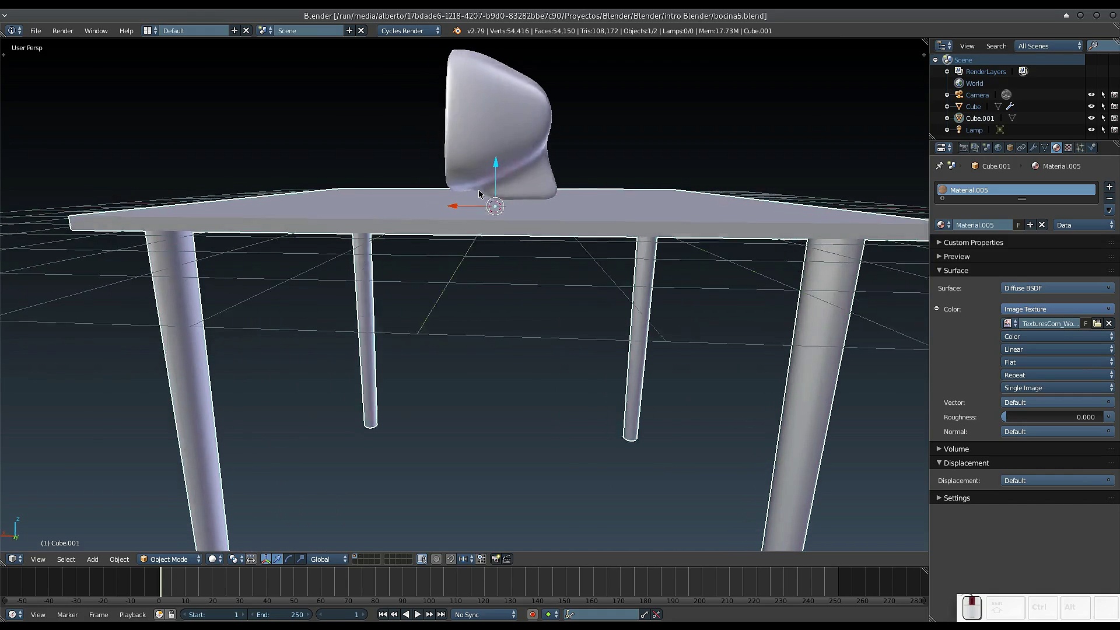Toggle automatic keyframe record button
The image size is (1120, 630).
point(532,614)
